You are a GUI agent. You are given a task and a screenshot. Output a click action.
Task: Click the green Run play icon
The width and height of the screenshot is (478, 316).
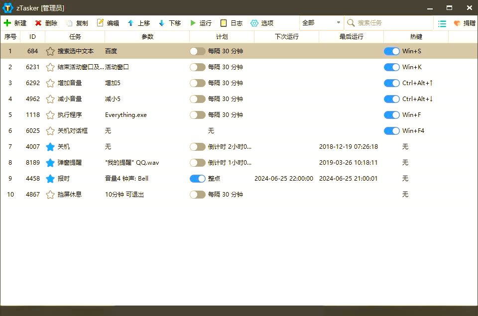(193, 23)
